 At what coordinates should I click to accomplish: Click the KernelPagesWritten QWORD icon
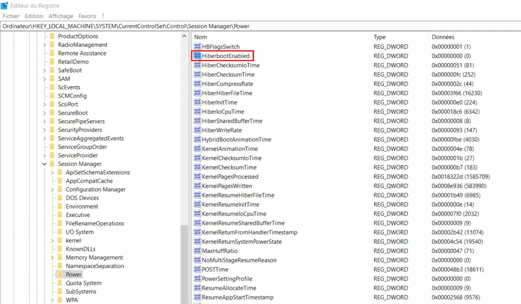[197, 186]
